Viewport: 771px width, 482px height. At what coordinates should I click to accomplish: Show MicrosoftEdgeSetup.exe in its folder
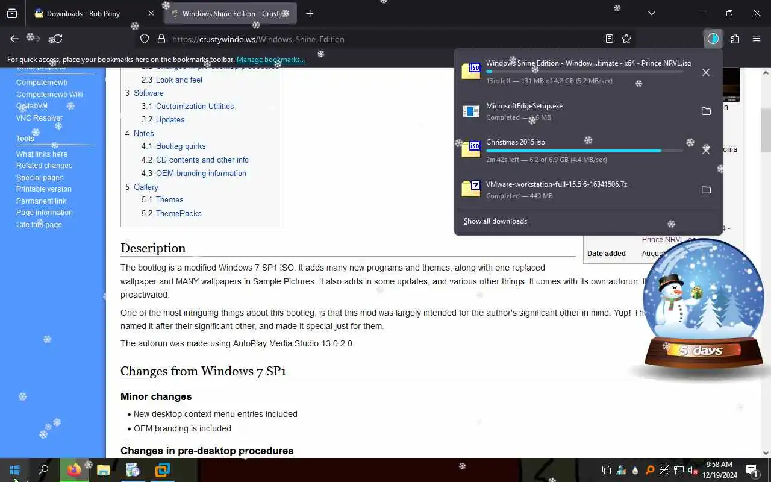coord(706,111)
